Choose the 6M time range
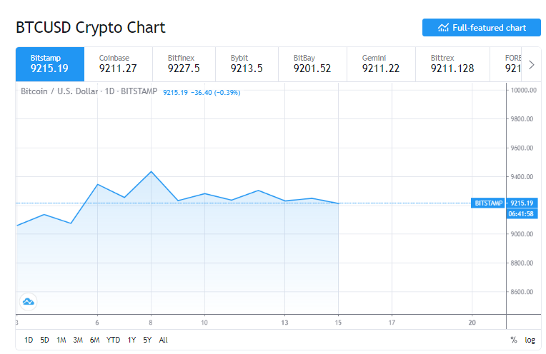The height and width of the screenshot is (354, 546). [x=94, y=340]
